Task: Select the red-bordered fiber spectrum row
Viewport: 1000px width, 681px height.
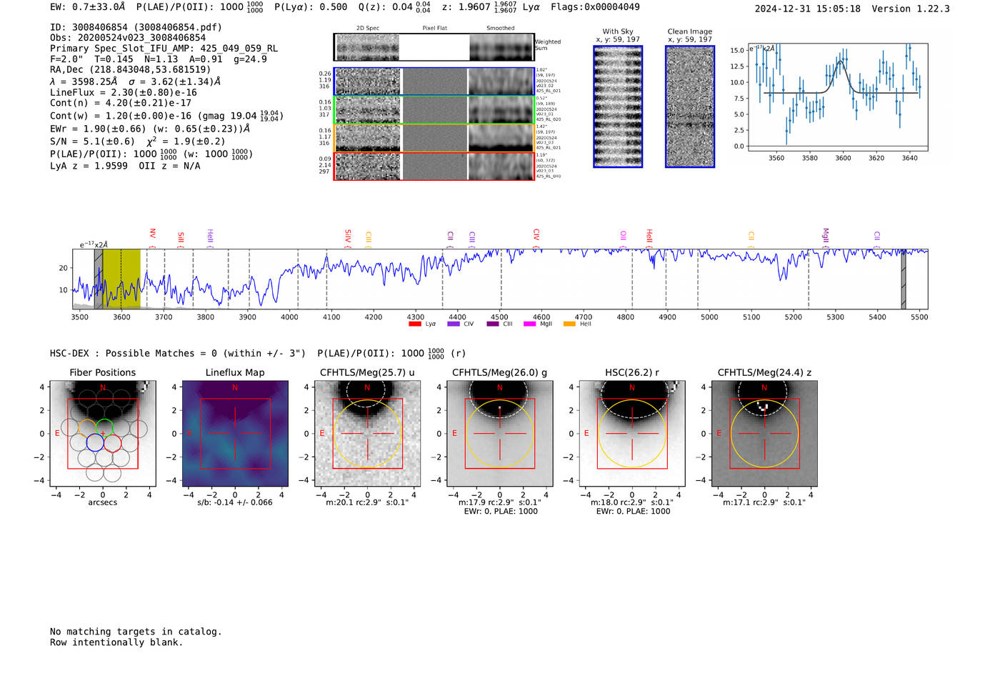Action: pyautogui.click(x=434, y=166)
